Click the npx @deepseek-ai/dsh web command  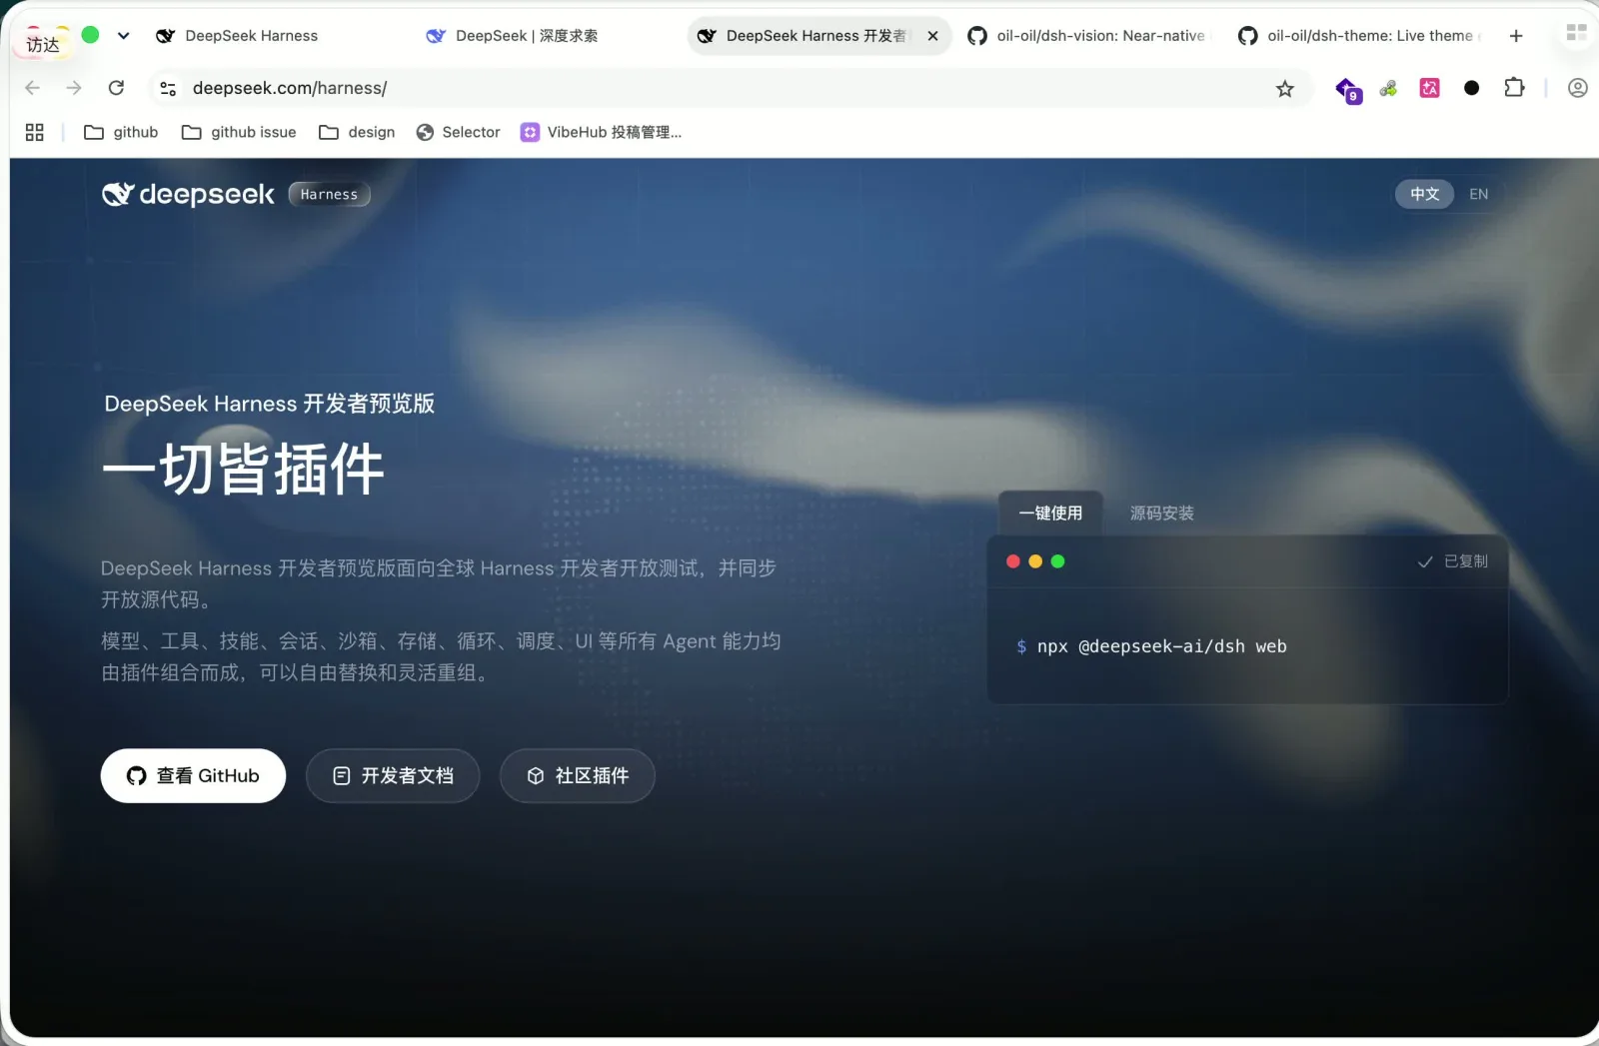pos(1161,646)
